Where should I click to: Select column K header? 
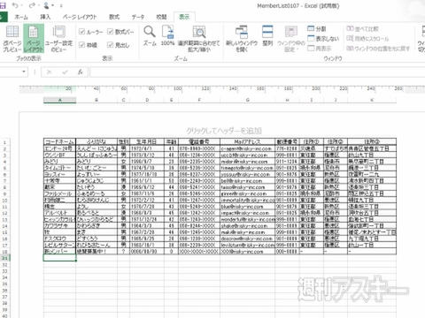[x=372, y=100]
